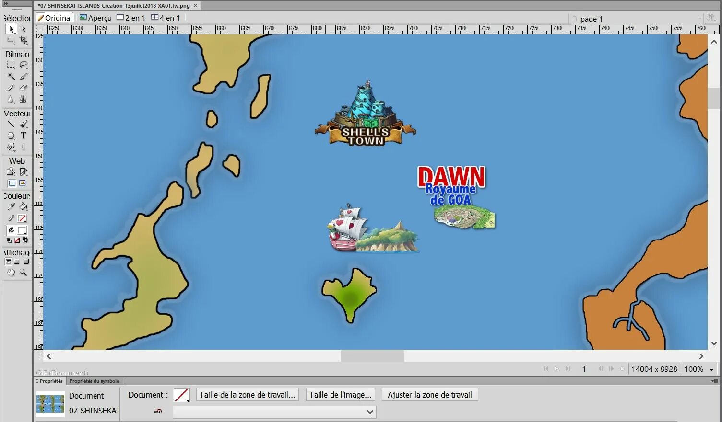
Task: Switch to the 2 en 1 view
Action: [131, 18]
